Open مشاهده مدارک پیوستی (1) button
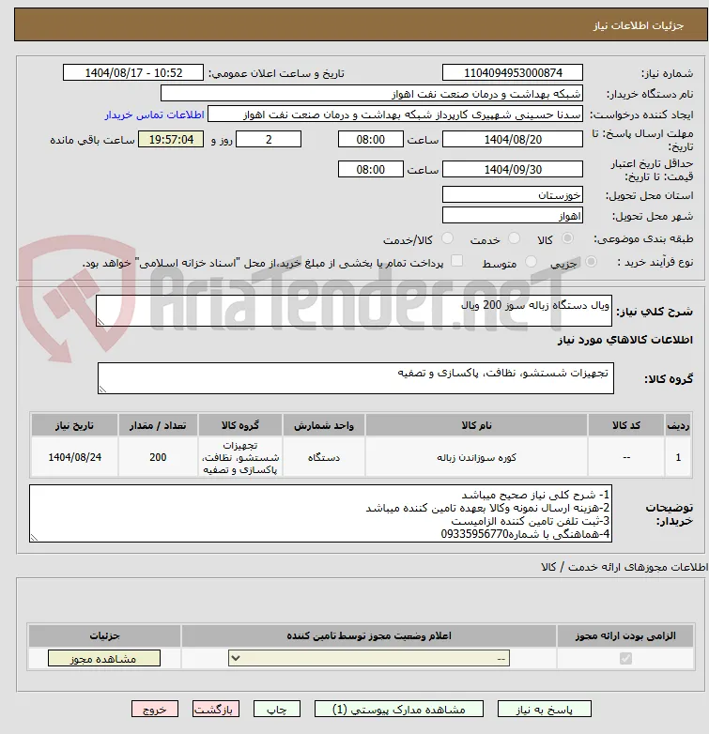 tap(399, 710)
